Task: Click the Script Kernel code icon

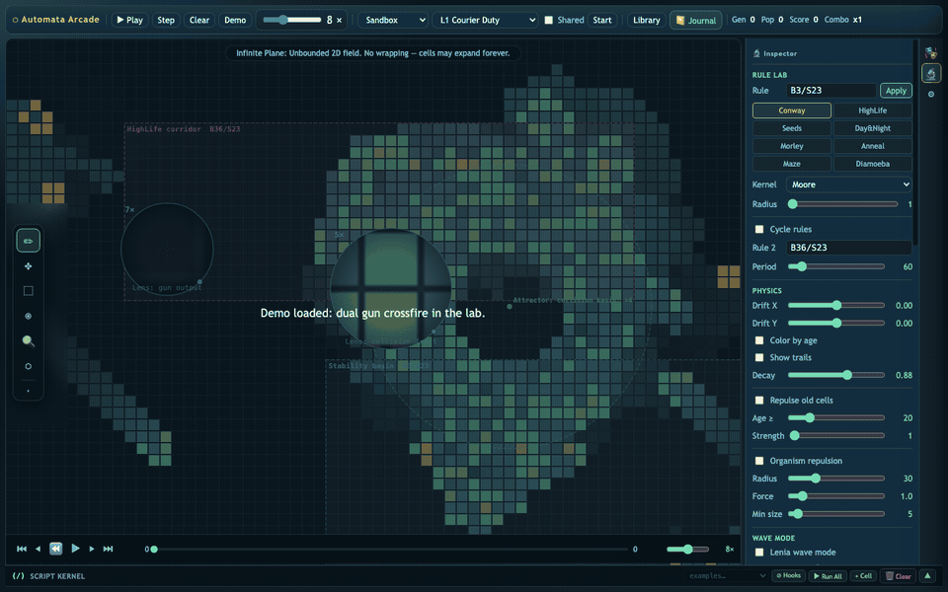Action: point(18,576)
